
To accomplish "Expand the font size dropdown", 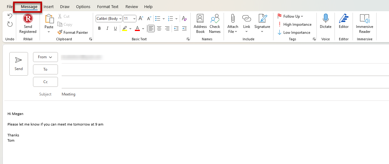I will (134, 19).
